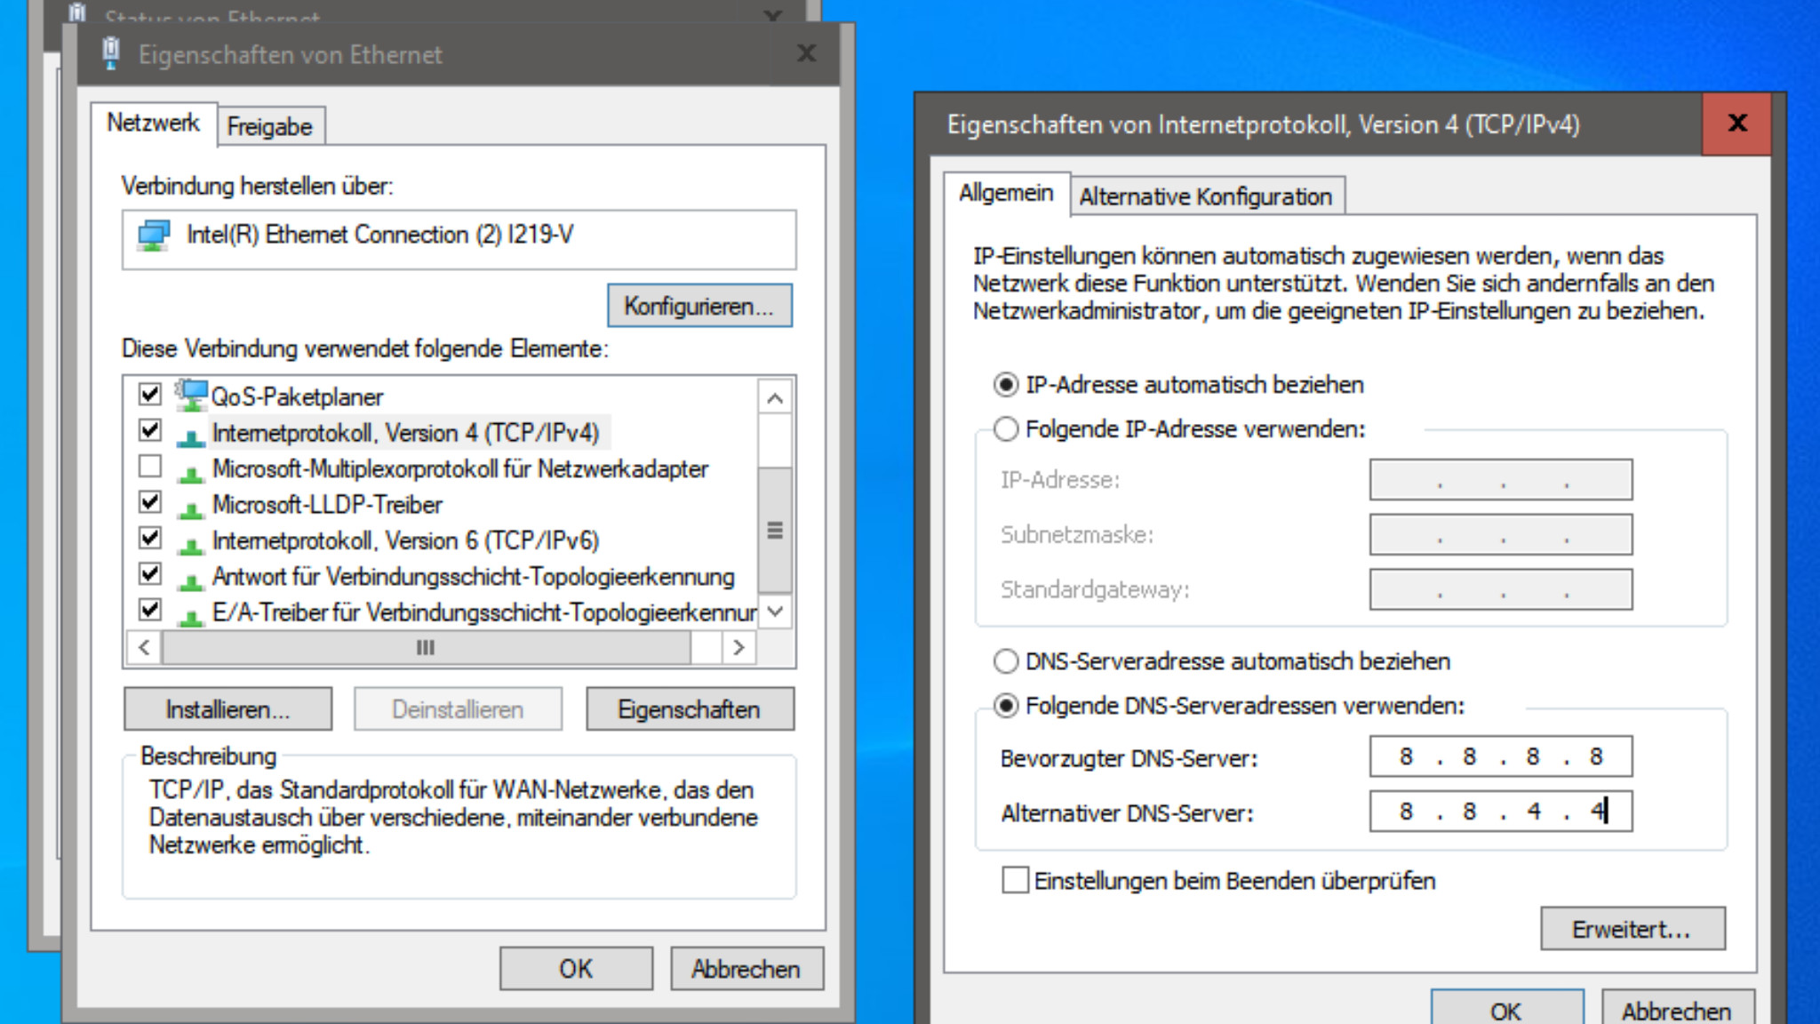Click the network adapter icon in Ethernet properties title bar
This screenshot has width=1820, height=1024.
click(111, 53)
